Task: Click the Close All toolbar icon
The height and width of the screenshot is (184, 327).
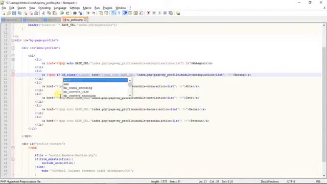Action: click(31, 13)
